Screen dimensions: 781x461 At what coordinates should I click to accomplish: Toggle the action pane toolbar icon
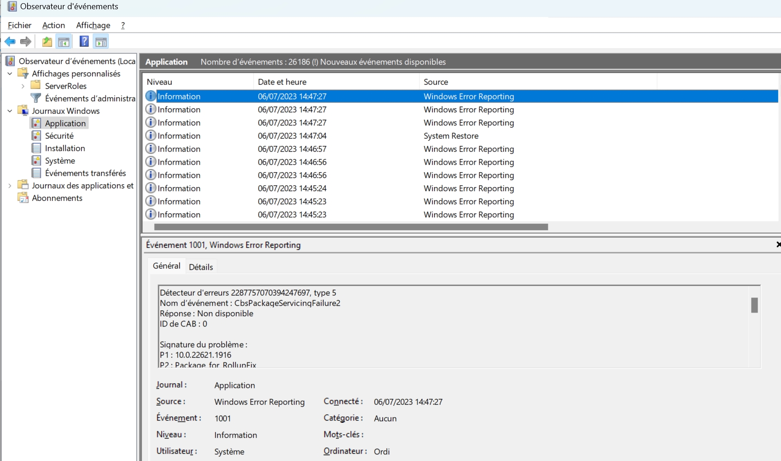pyautogui.click(x=101, y=42)
